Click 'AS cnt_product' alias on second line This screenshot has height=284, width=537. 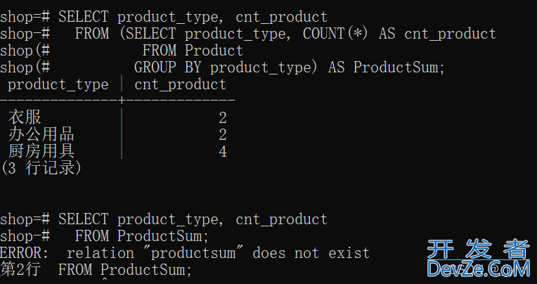pyautogui.click(x=437, y=34)
